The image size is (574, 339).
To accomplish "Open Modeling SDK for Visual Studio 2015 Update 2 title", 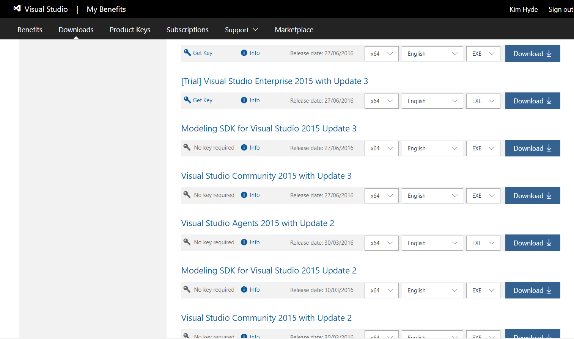I will tap(269, 270).
